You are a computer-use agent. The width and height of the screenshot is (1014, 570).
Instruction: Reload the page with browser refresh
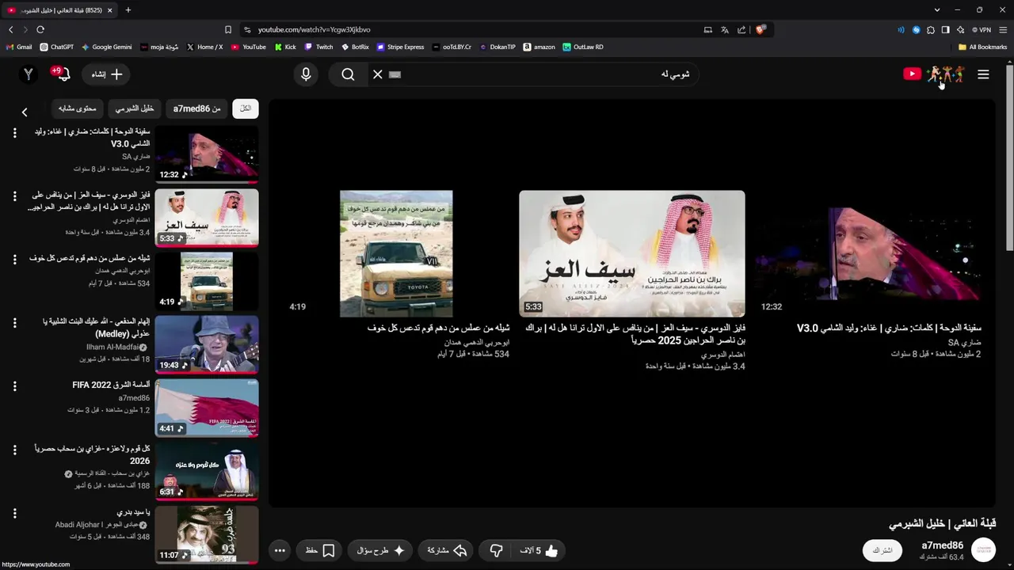[40, 29]
